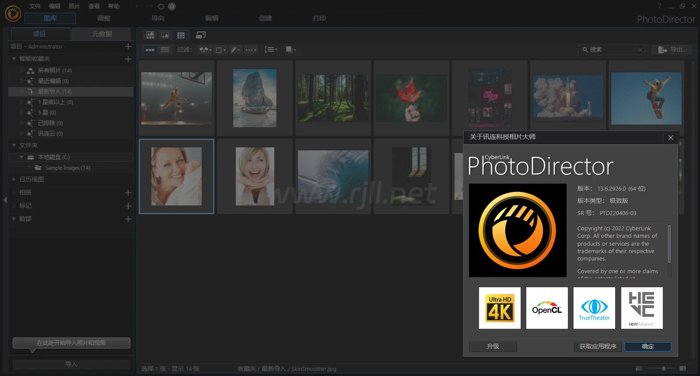
Task: Switch to the 调整 module tab
Action: coord(104,18)
